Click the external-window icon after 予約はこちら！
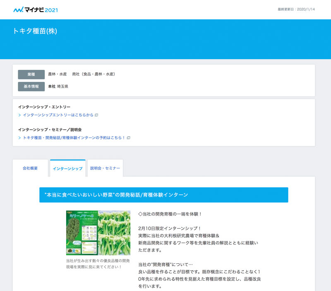Image resolution: width=331 pixels, height=291 pixels. click(128, 138)
